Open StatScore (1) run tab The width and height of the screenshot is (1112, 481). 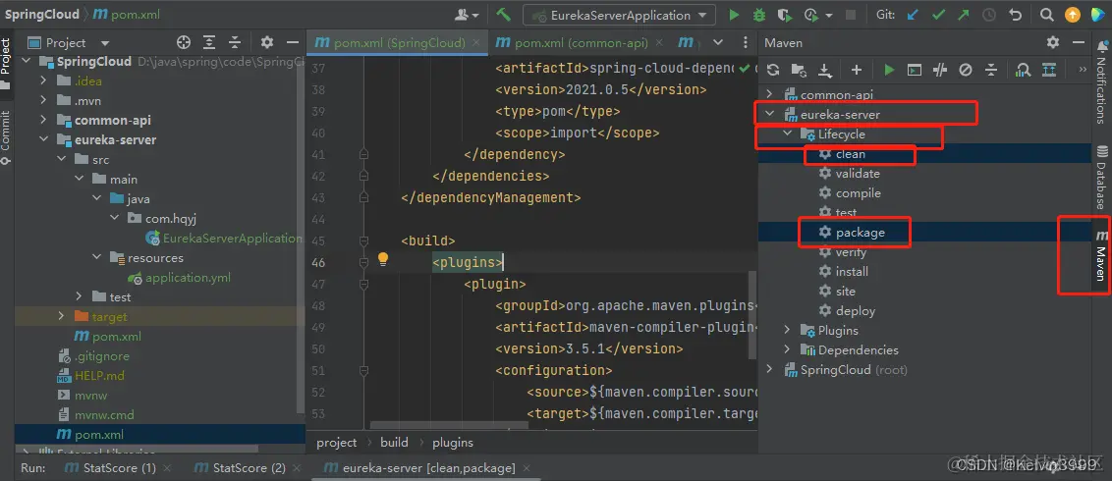119,467
